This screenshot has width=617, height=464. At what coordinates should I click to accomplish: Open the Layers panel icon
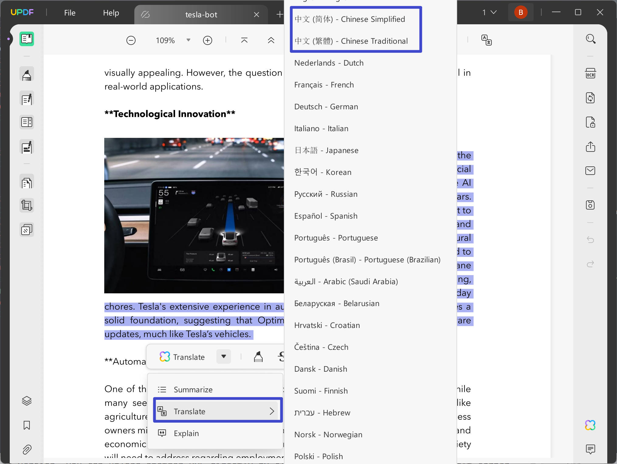(x=27, y=401)
